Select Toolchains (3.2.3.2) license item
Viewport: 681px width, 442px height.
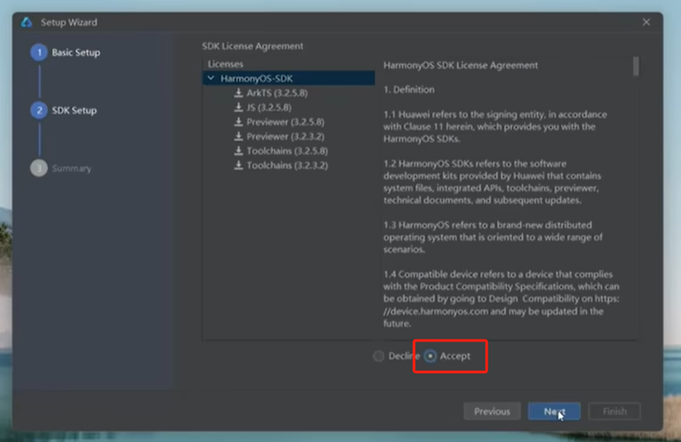(287, 165)
